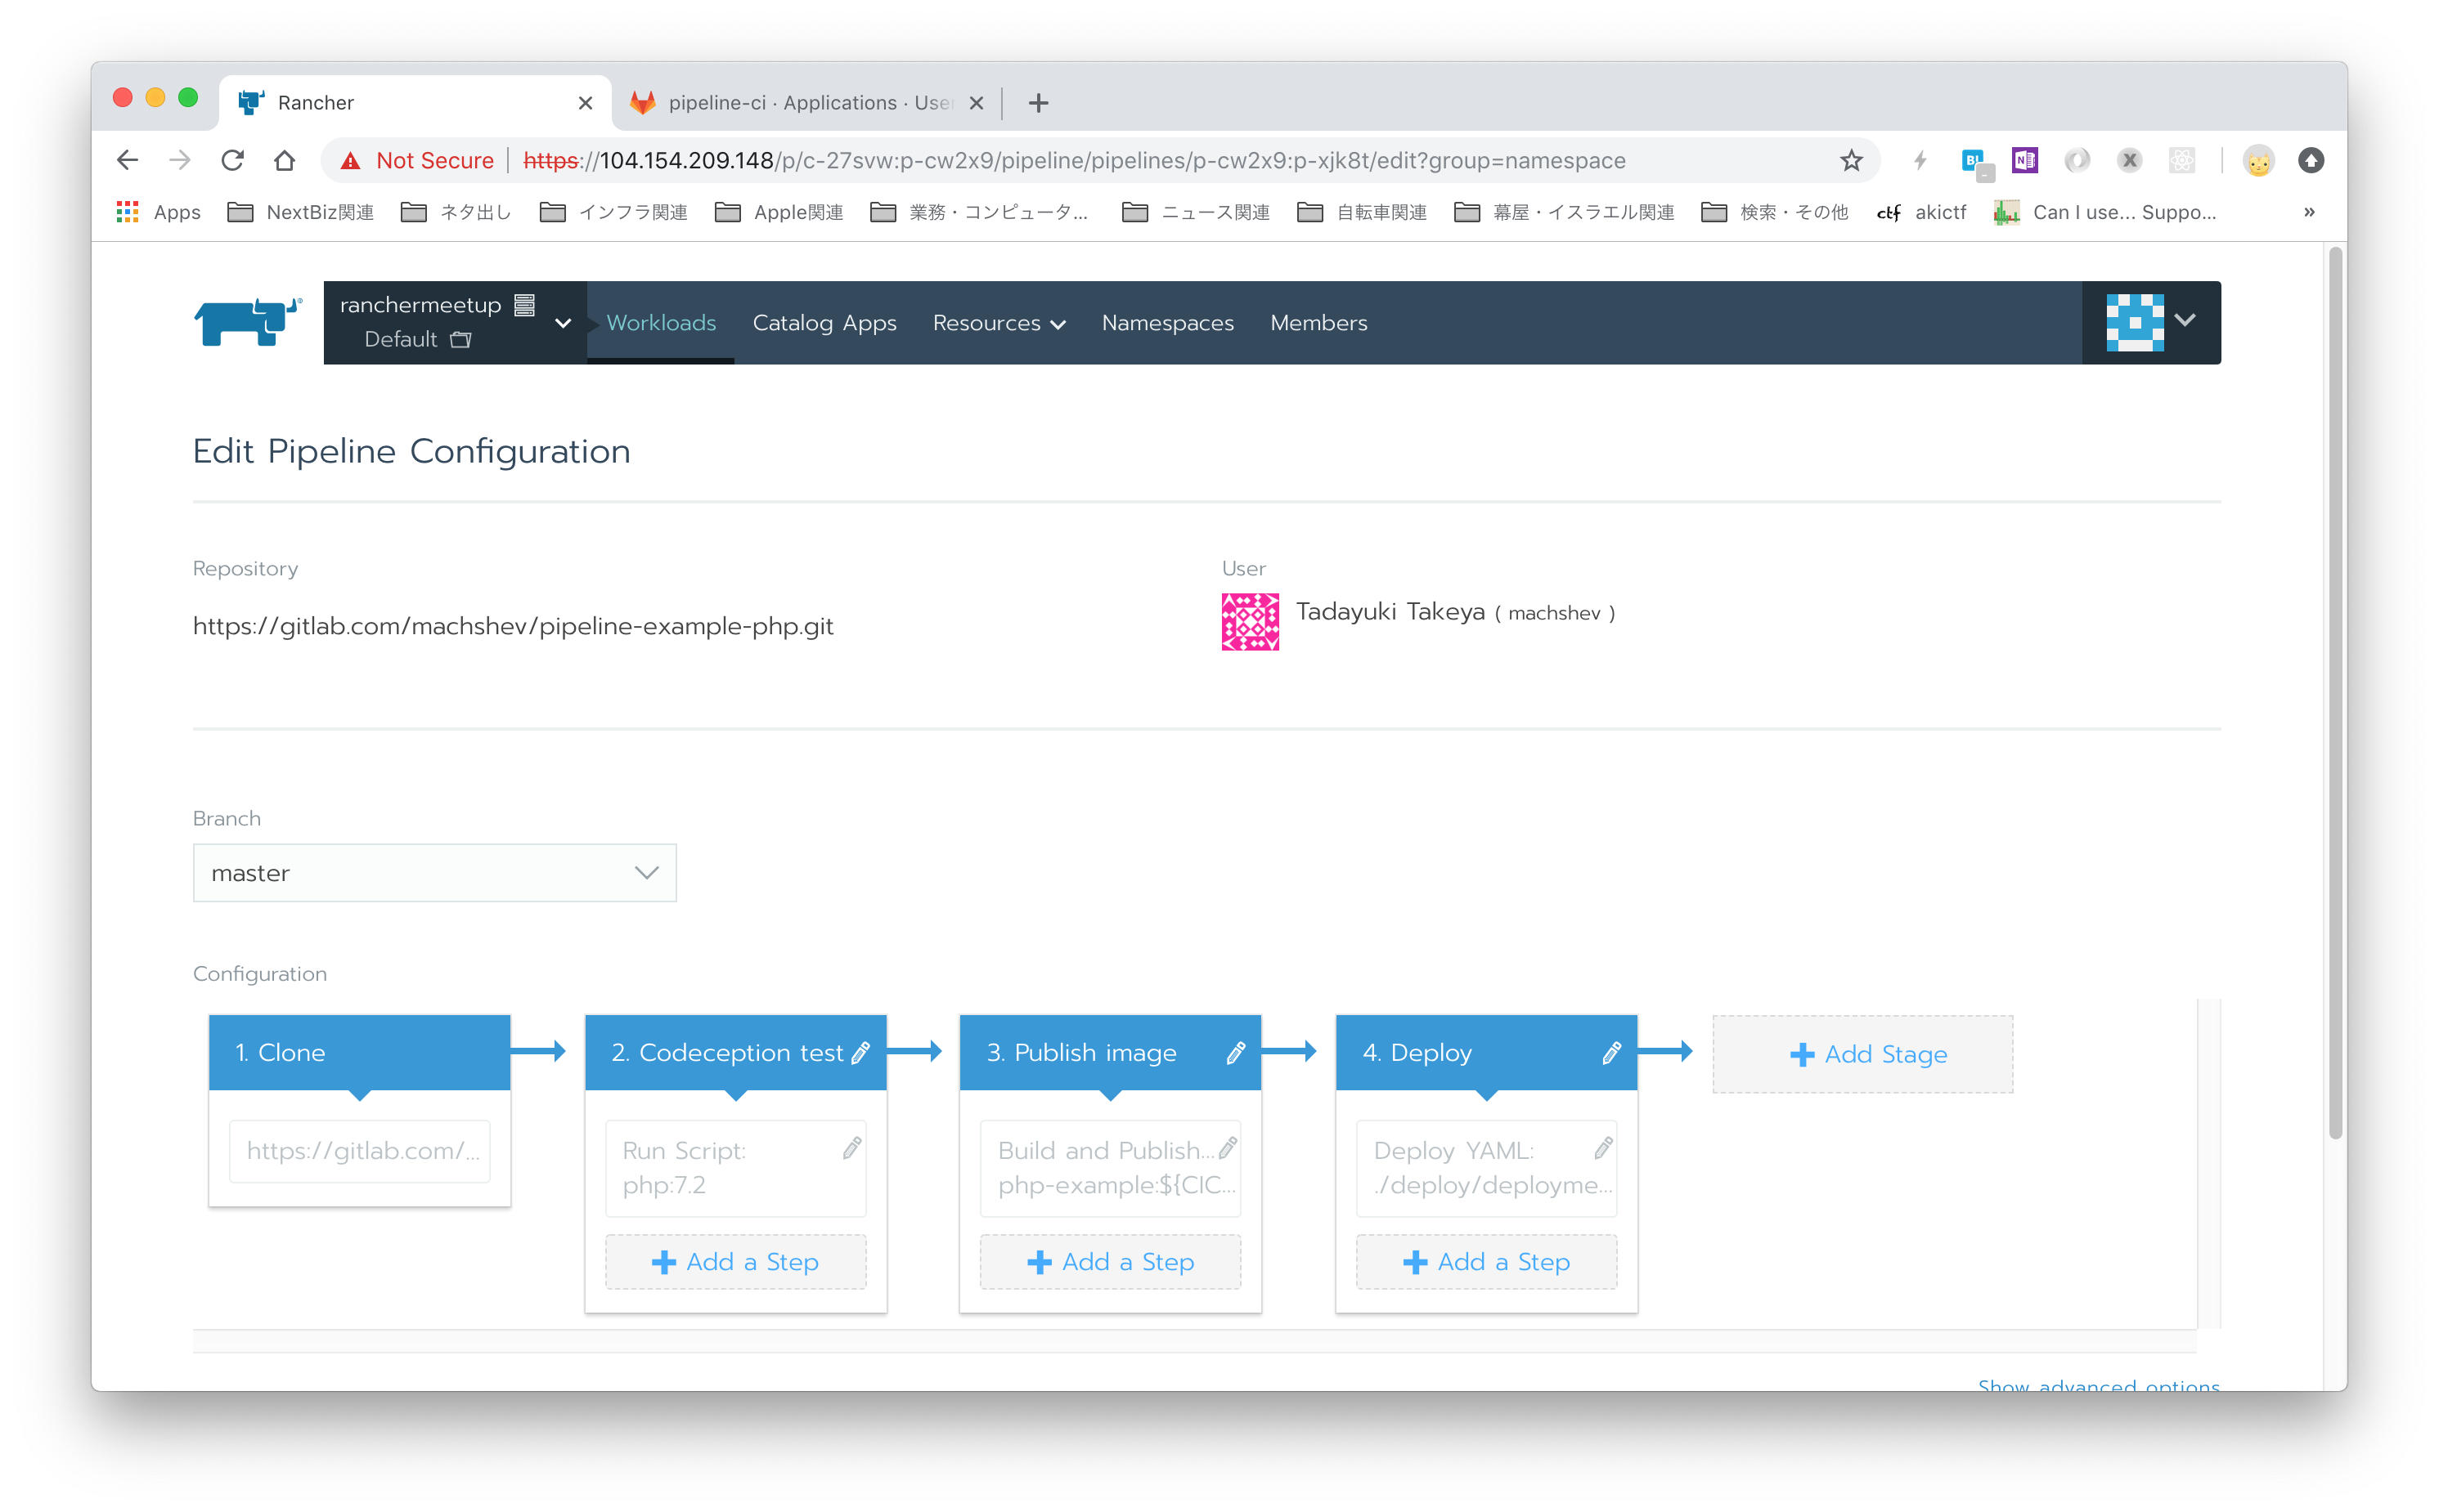Click Add a Step in Publish image stage

point(1112,1259)
